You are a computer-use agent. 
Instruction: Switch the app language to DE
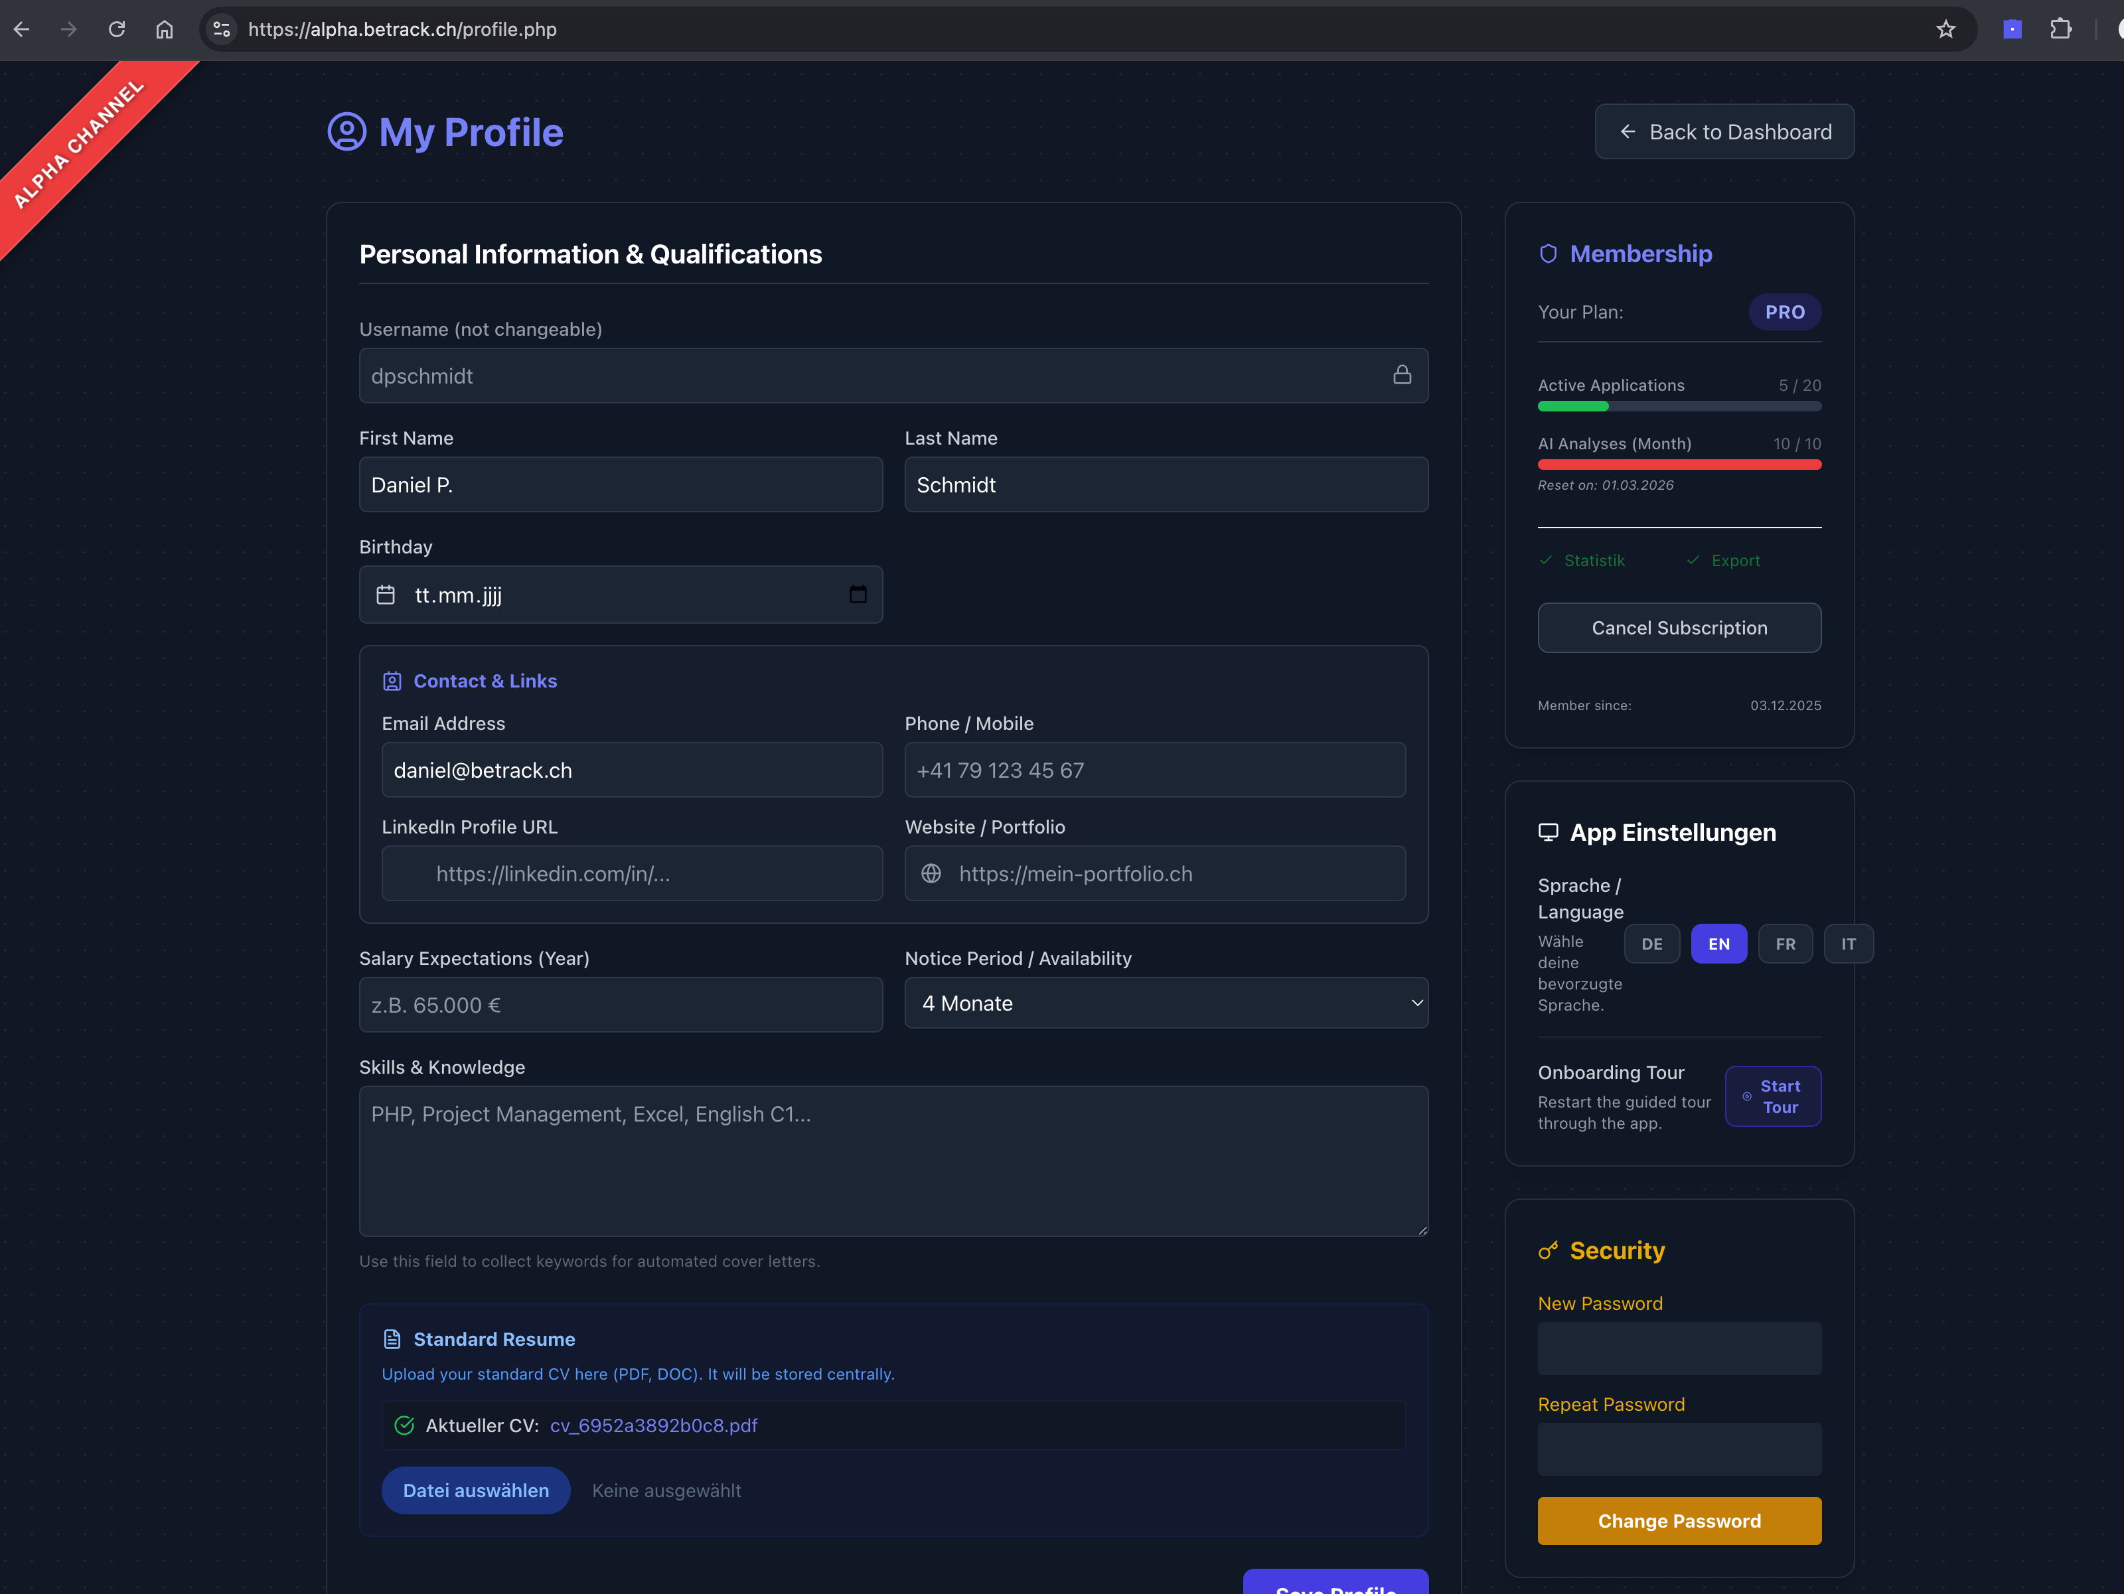point(1651,944)
